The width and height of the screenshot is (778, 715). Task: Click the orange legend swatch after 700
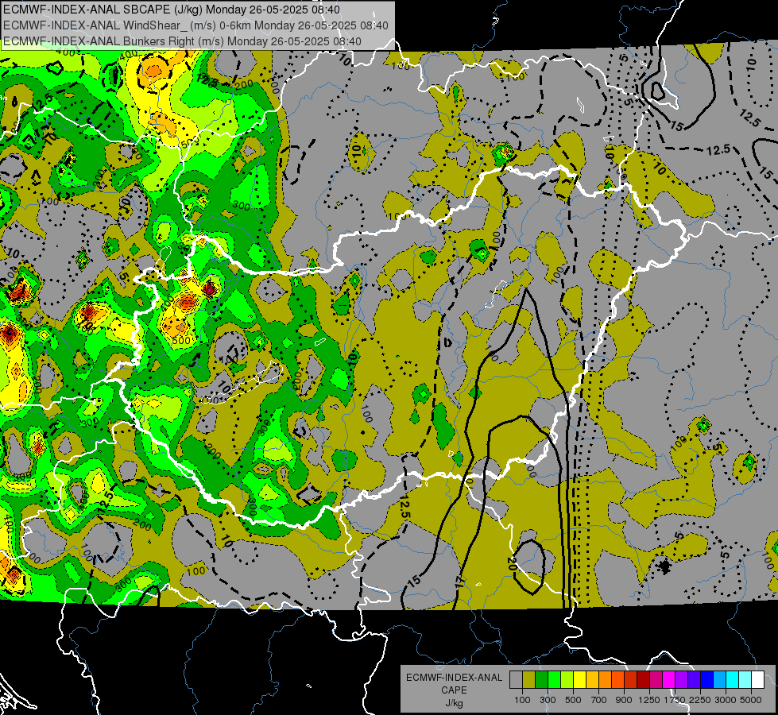tap(606, 679)
